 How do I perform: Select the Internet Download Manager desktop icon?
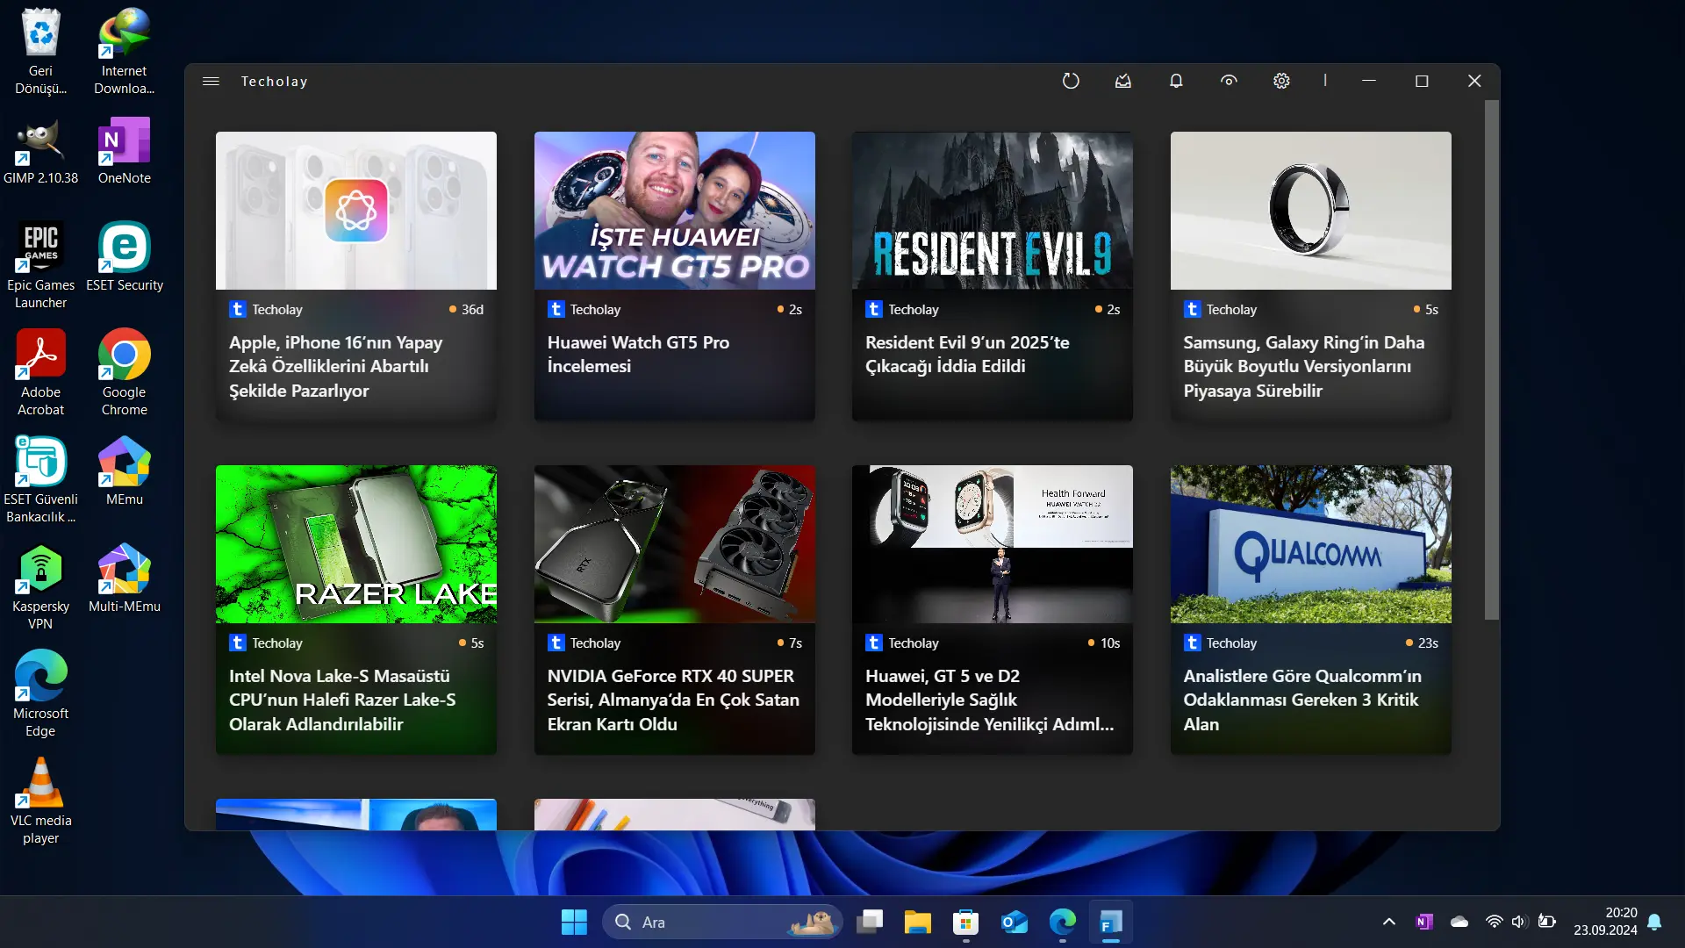coord(124,52)
